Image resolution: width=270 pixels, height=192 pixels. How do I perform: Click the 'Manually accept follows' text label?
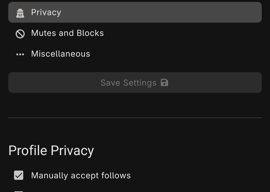pos(81,175)
